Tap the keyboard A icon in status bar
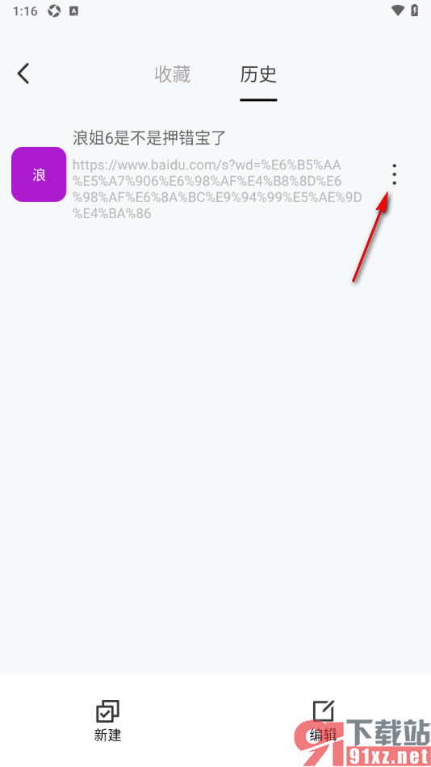Screen dimensions: 431x767 [74, 10]
